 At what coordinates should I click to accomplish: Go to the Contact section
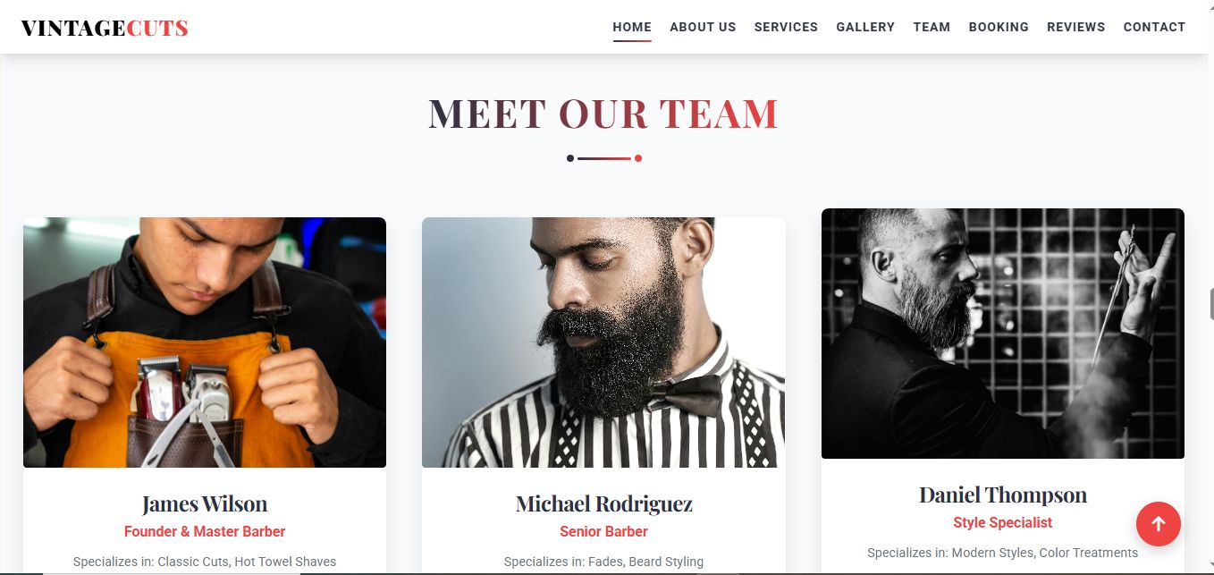[1154, 27]
